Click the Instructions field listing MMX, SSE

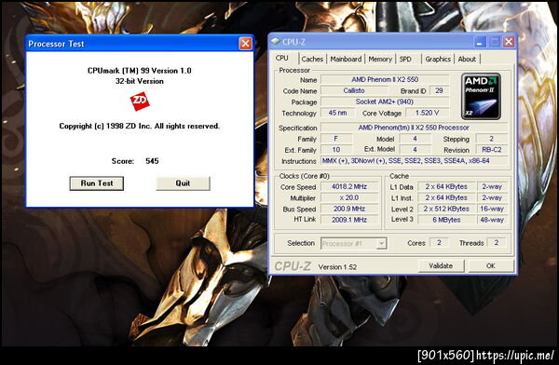[x=414, y=161]
